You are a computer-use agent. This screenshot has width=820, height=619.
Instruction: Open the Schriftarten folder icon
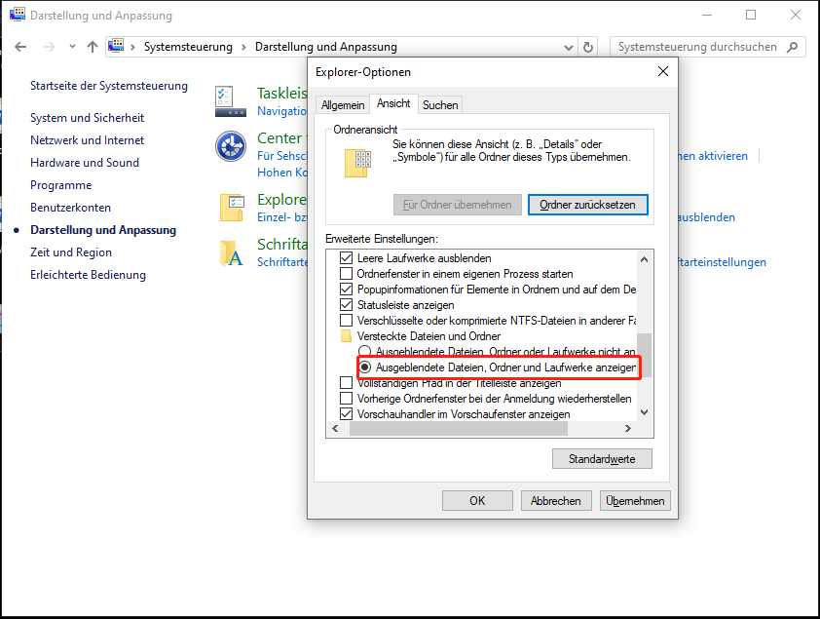pos(232,253)
